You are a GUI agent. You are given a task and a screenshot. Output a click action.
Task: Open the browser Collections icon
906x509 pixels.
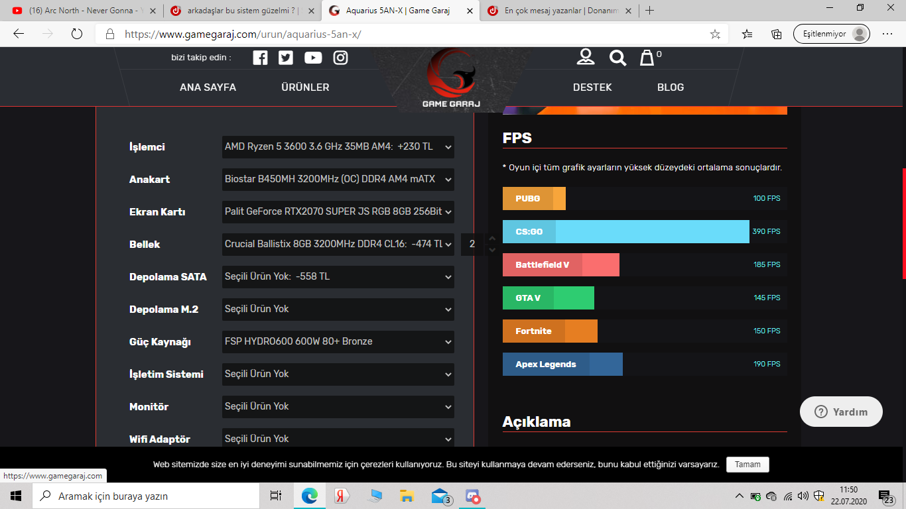coord(777,34)
